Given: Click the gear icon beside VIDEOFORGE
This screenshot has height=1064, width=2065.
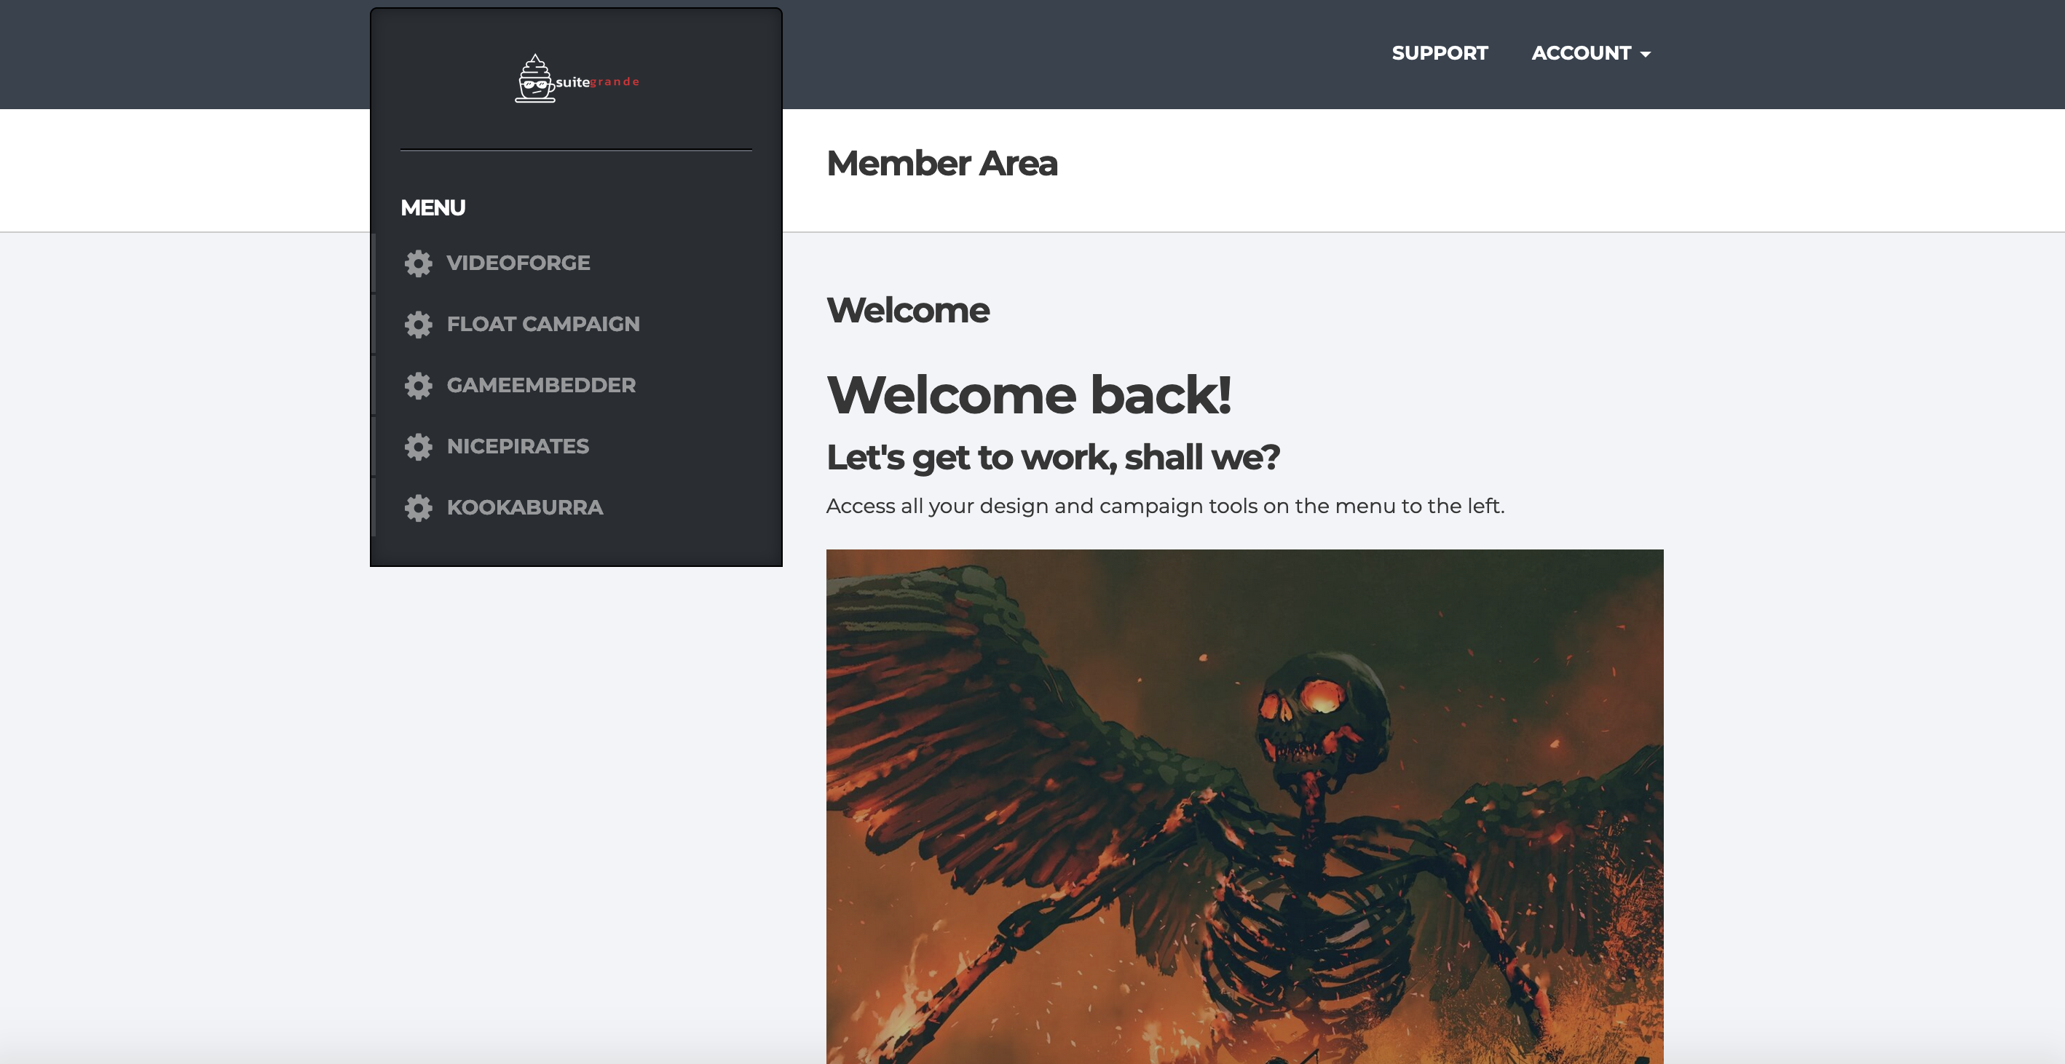Looking at the screenshot, I should 418,263.
